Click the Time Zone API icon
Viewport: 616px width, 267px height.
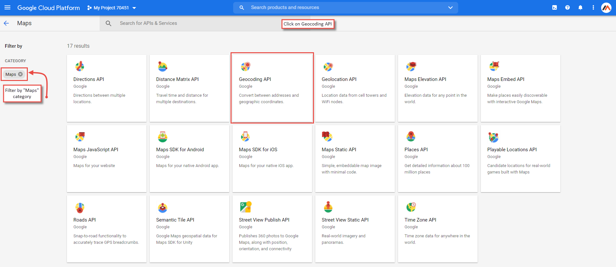[411, 207]
